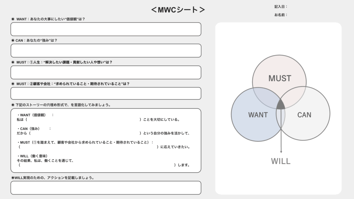
Task: Click the WILL実現 action answer box
Action: [x=105, y=188]
